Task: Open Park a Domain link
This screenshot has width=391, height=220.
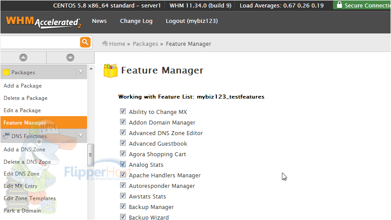Action: [22, 210]
